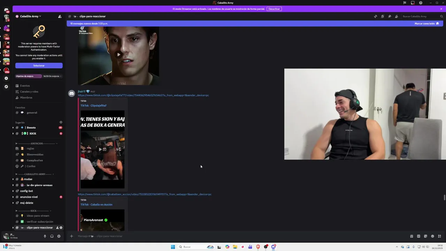The width and height of the screenshot is (446, 251).
Task: Open TikTok · Caballo en Acción embed title
Action: (96, 205)
